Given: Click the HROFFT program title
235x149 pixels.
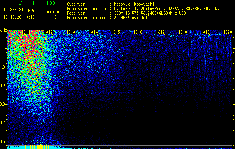Looking at the screenshot, I should (x=24, y=3).
